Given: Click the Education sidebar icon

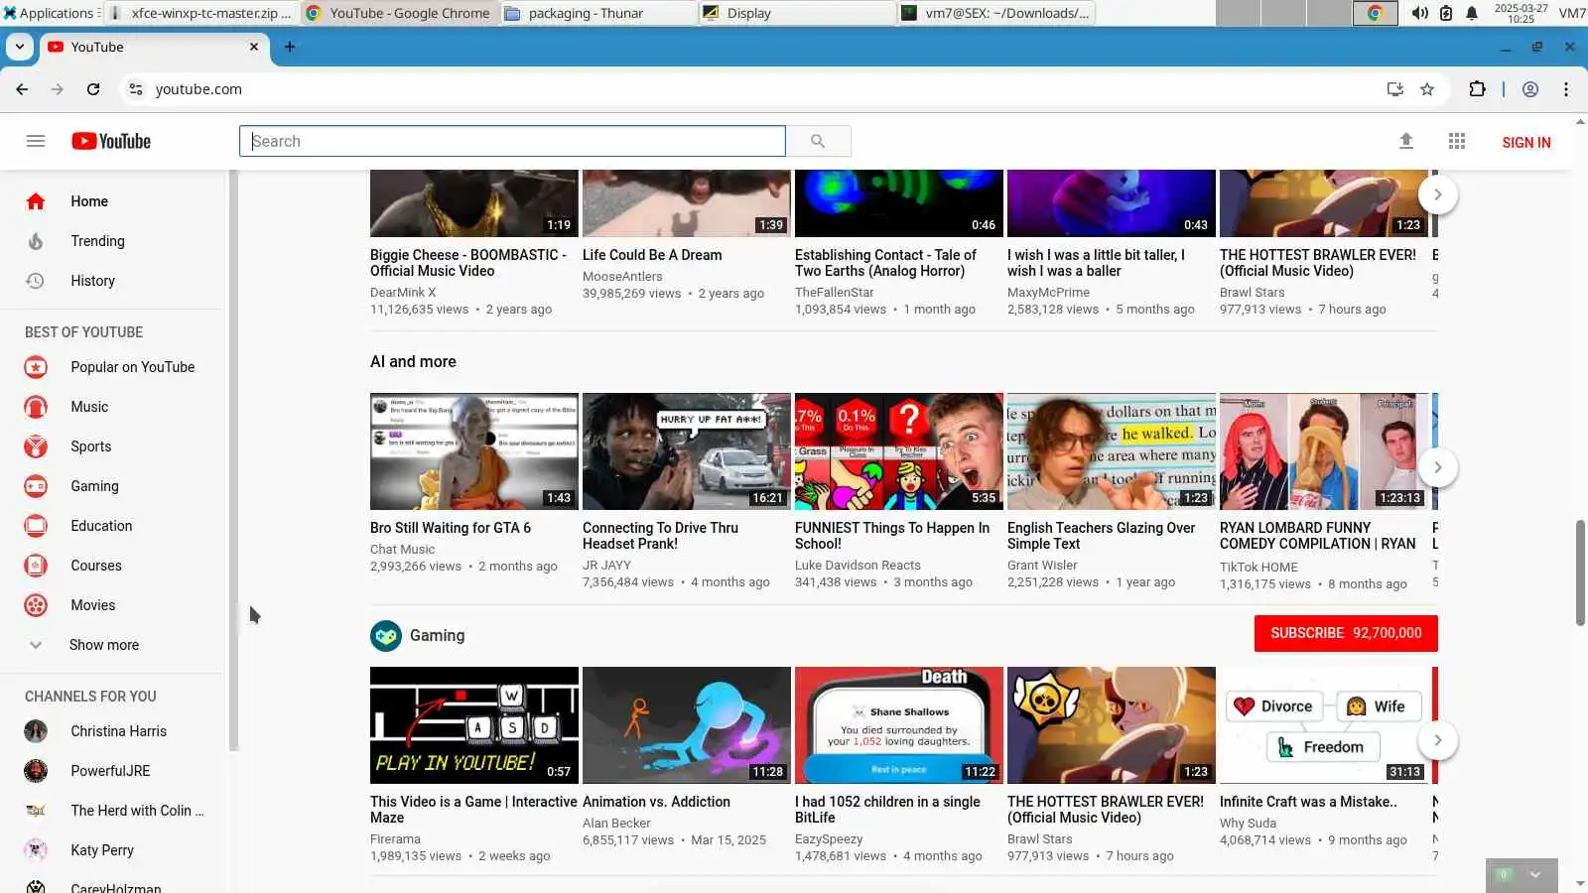Looking at the screenshot, I should point(36,526).
